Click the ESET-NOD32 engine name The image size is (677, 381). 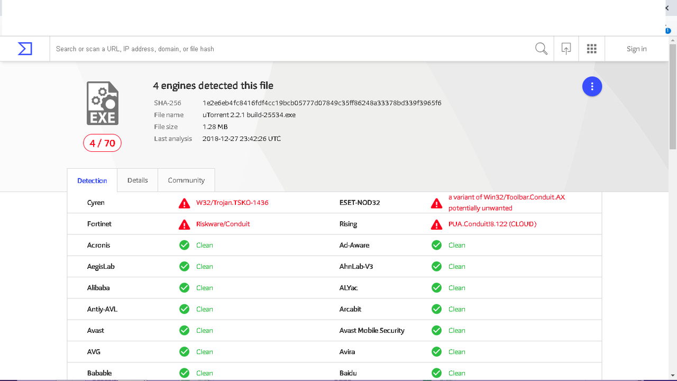tap(360, 203)
